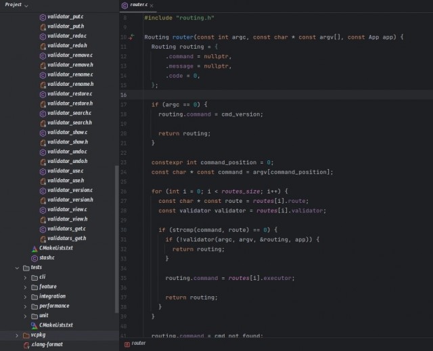Click the validator_use.c file icon

[x=43, y=172]
